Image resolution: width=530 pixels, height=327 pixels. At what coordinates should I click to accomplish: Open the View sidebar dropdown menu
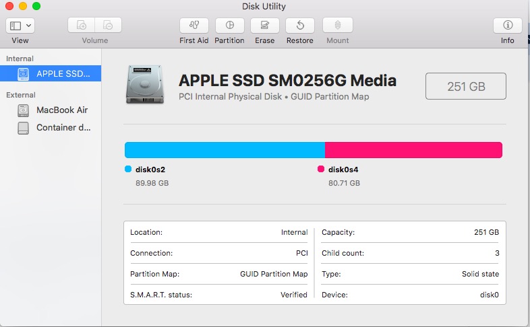pyautogui.click(x=20, y=26)
